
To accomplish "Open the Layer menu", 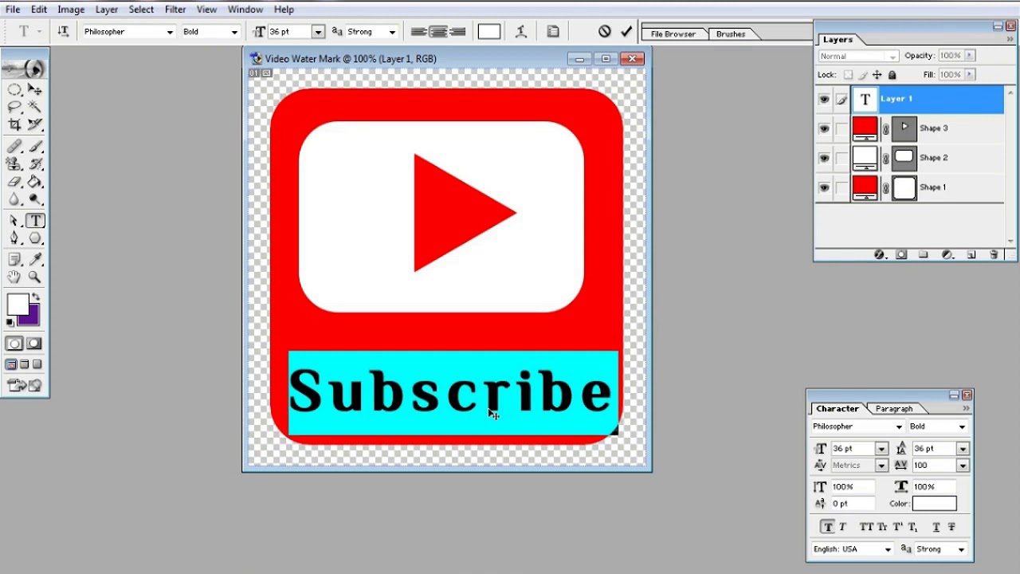I will tap(107, 10).
